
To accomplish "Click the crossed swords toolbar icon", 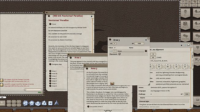I will point(183,2).
